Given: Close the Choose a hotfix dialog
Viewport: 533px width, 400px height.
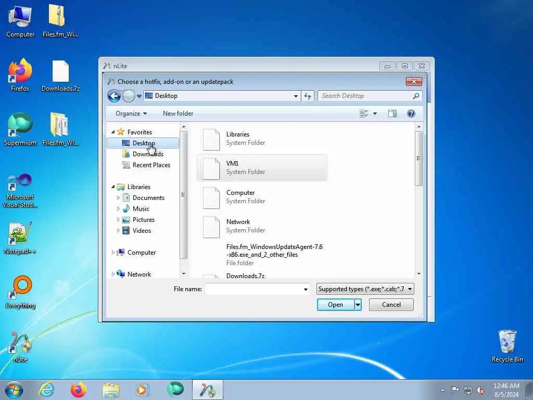Looking at the screenshot, I should tap(414, 81).
